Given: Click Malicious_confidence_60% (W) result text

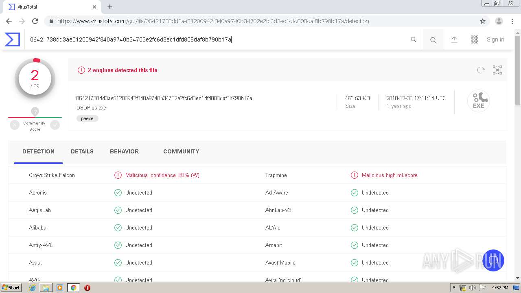Looking at the screenshot, I should 162,175.
